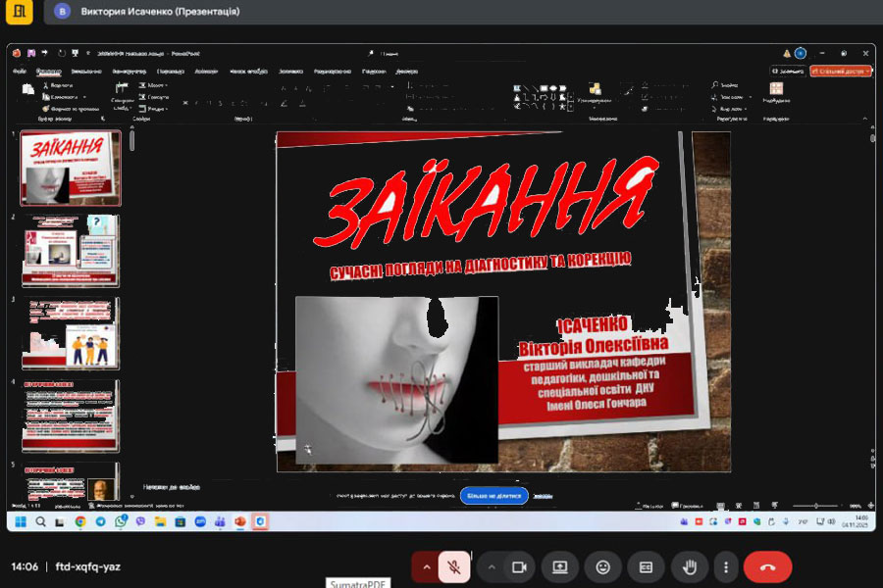Open the three-dot more options menu
Screen dimensions: 883x588
coord(726,566)
